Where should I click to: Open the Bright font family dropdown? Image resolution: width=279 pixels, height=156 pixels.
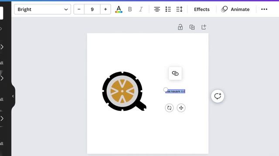click(x=42, y=9)
